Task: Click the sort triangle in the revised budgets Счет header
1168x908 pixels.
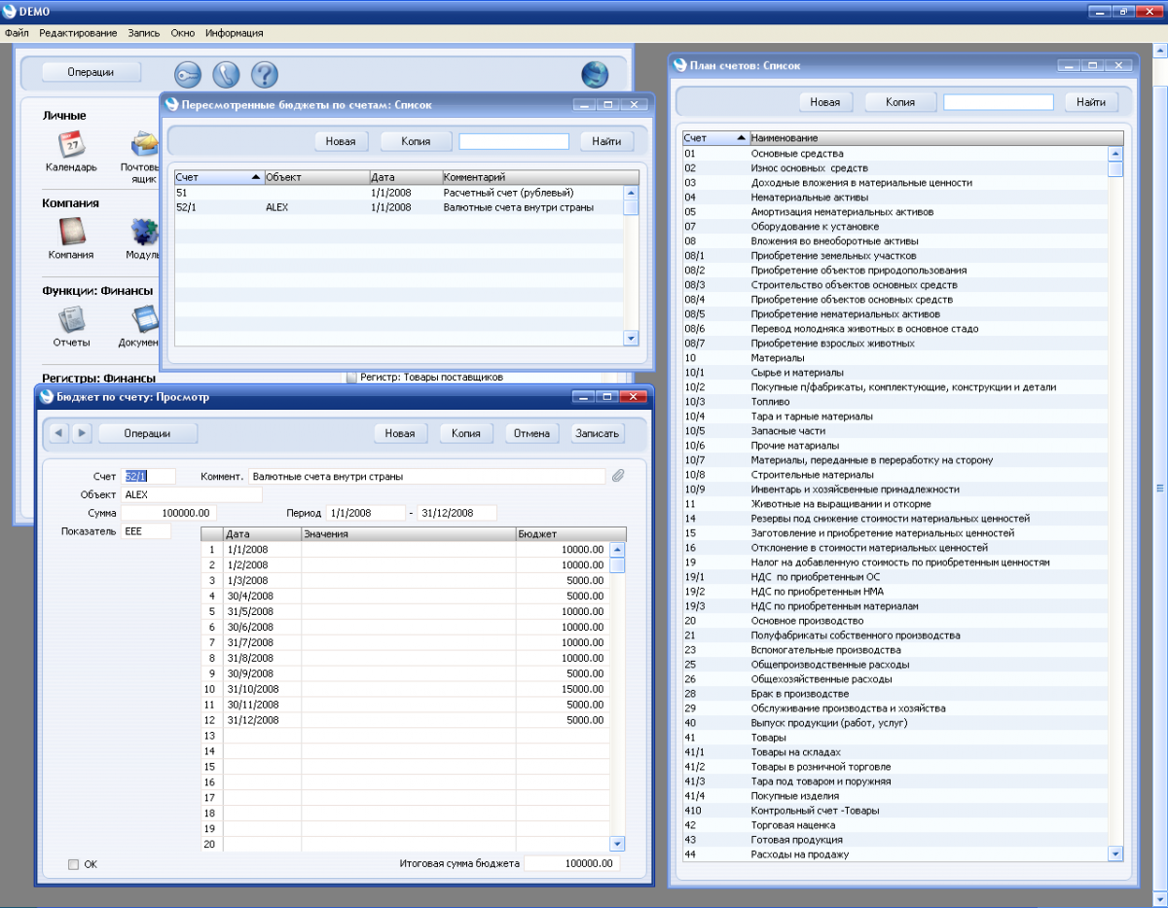Action: (256, 177)
